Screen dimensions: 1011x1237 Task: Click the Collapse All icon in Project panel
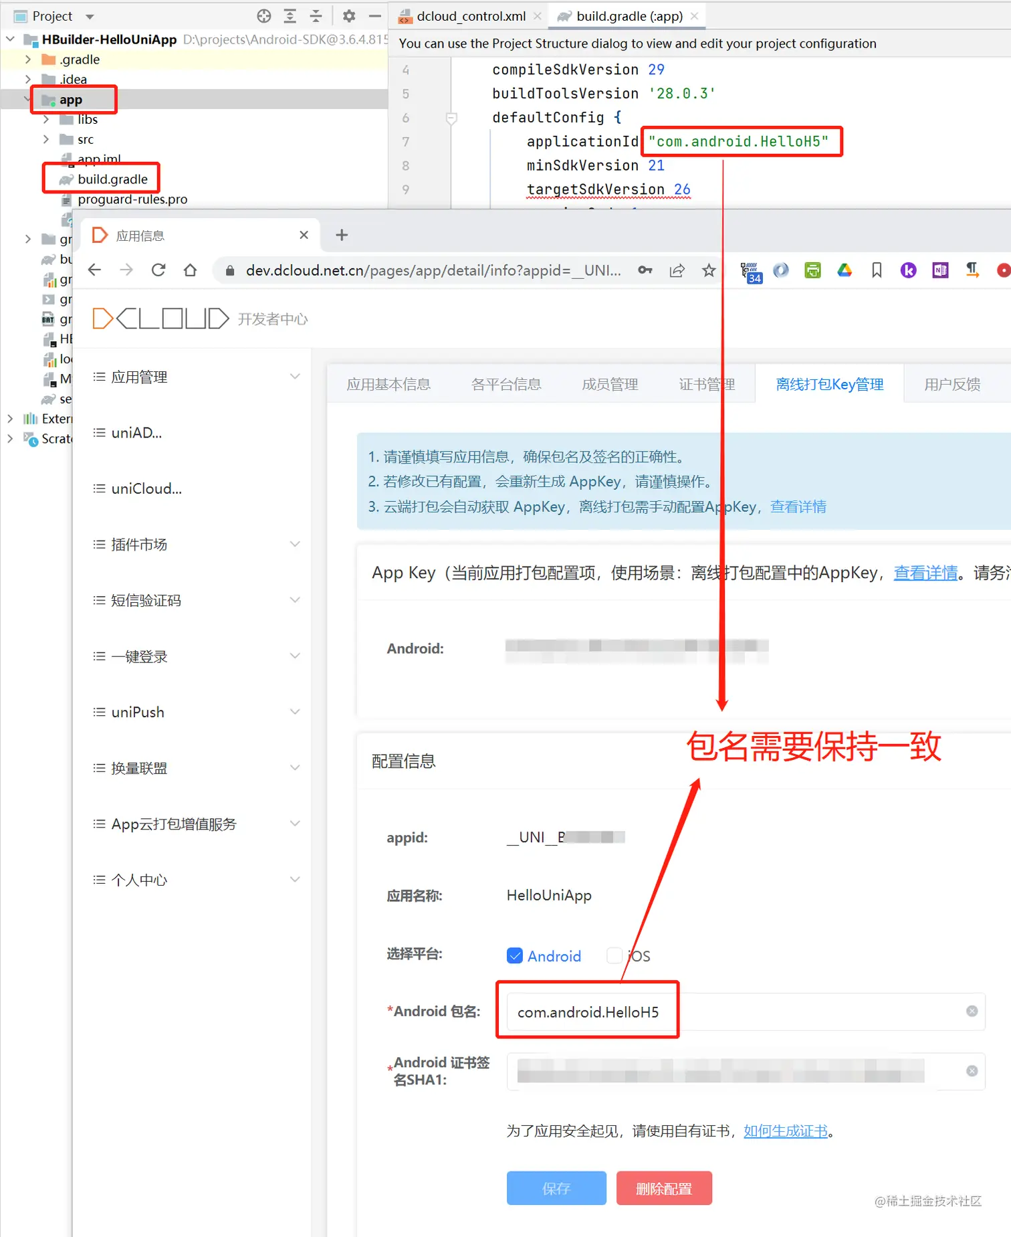316,16
